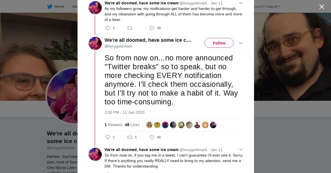
Task: Click the main tweet author's profile avatar
Action: click(95, 43)
